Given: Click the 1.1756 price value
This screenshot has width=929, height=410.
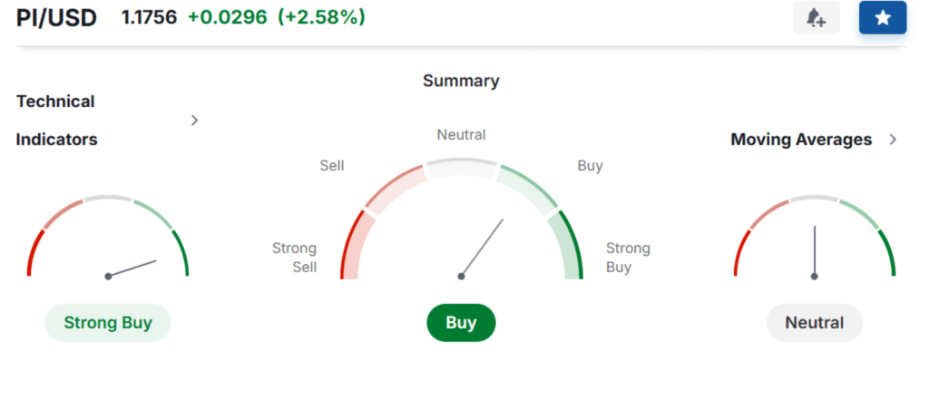Looking at the screenshot, I should tap(150, 18).
